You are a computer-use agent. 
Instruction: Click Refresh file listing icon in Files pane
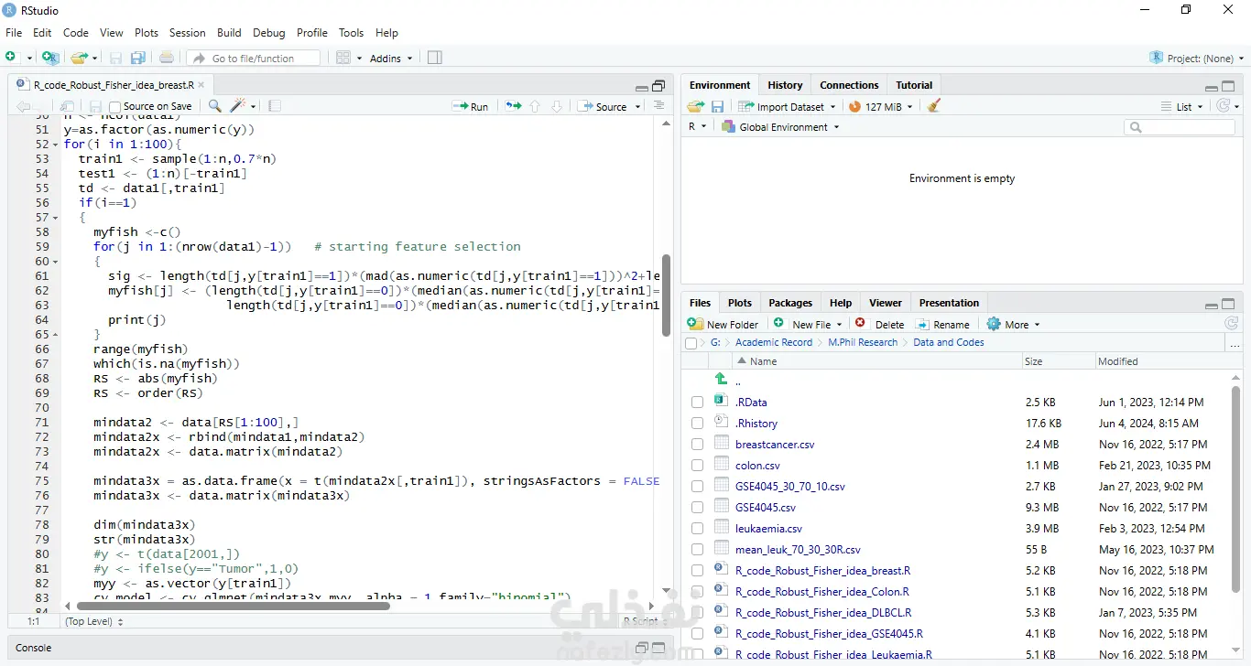coord(1232,324)
